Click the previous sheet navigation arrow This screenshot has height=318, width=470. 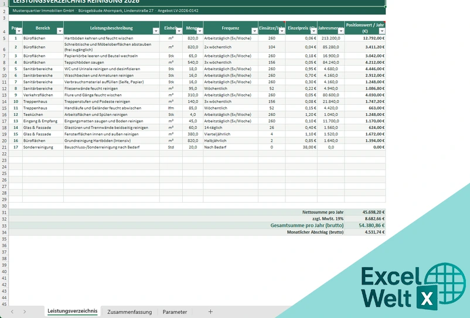12,312
